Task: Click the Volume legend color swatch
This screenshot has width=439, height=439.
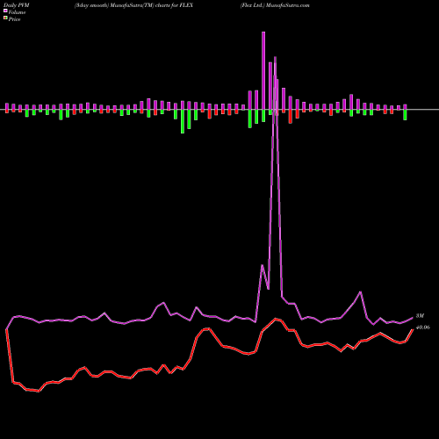Action: pyautogui.click(x=5, y=11)
